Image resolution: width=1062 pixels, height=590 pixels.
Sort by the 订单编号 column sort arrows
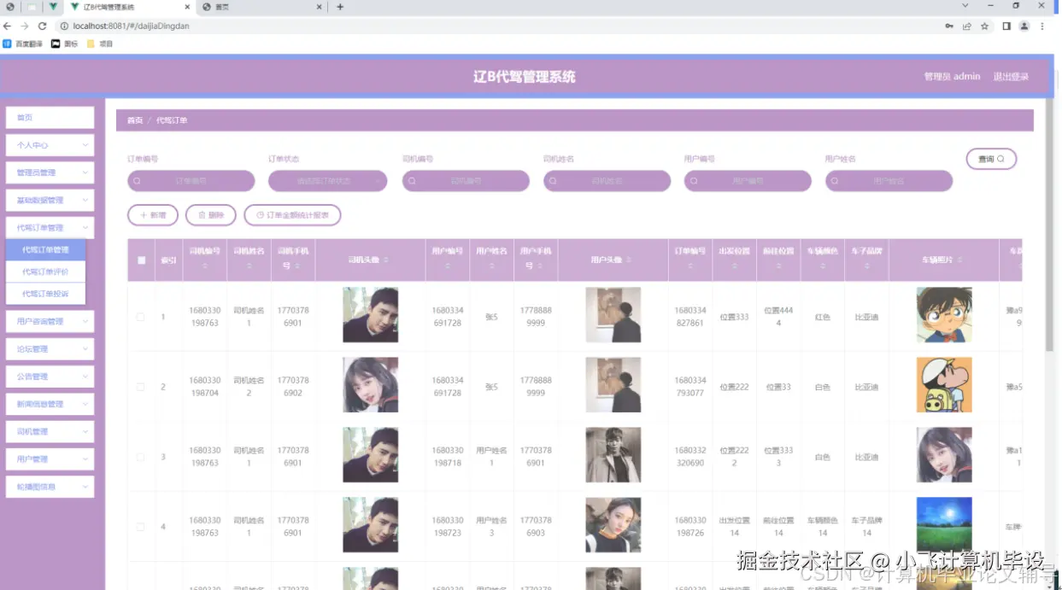point(690,266)
